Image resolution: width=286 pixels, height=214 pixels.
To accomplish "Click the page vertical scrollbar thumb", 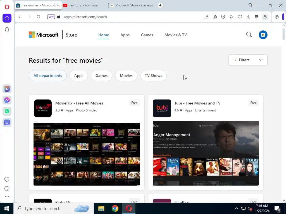I will click(283, 34).
